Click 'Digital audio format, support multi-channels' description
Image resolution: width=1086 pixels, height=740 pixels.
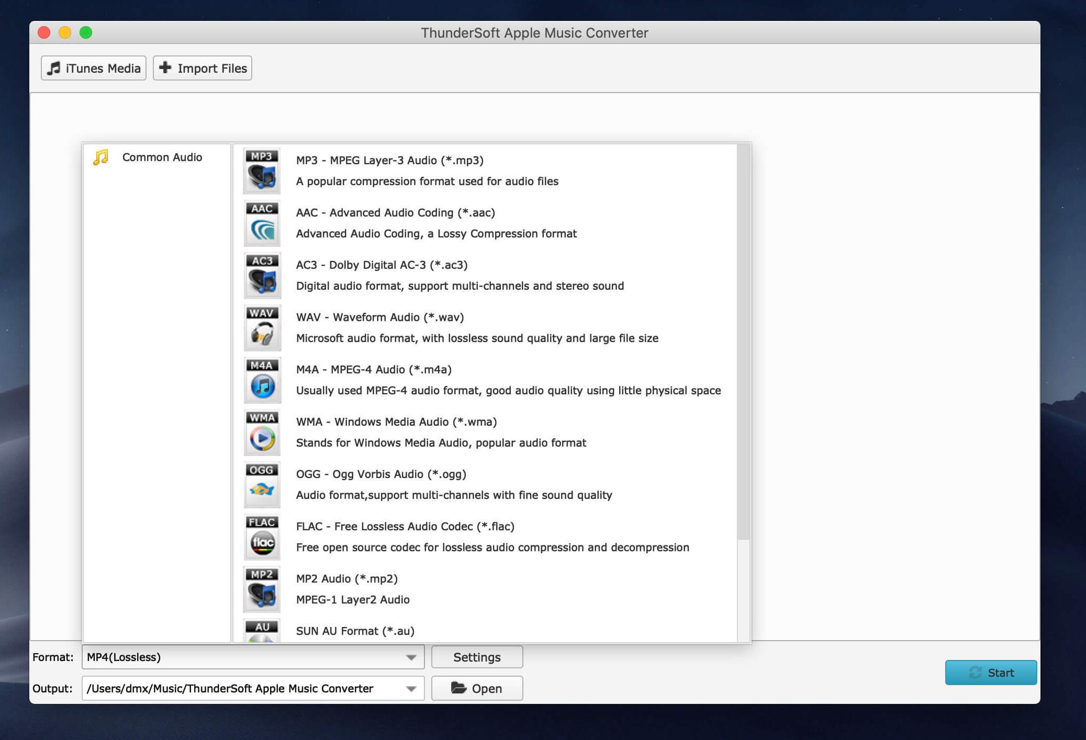[460, 286]
